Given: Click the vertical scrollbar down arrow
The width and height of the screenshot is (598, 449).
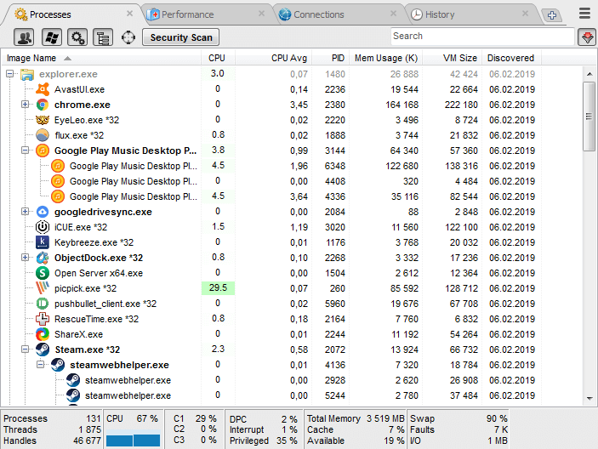Looking at the screenshot, I should (589, 396).
